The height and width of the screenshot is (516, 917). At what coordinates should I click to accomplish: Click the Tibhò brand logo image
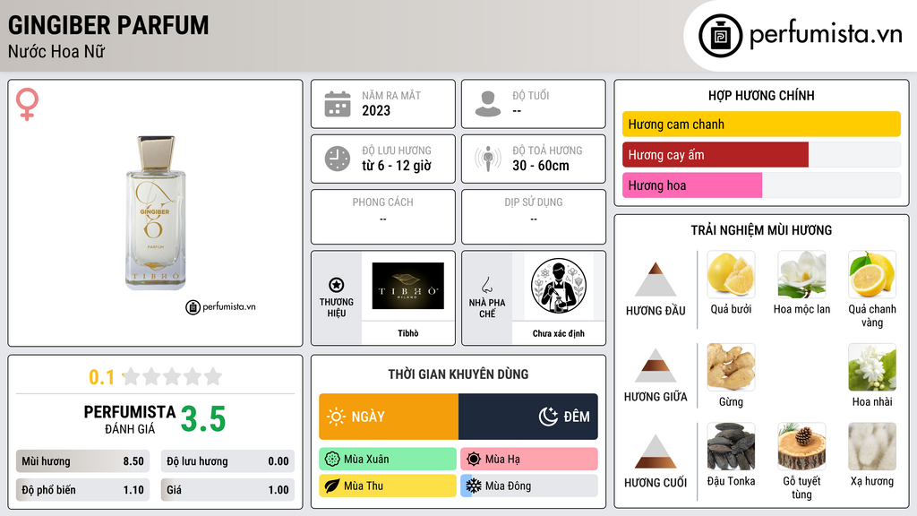[x=407, y=286]
